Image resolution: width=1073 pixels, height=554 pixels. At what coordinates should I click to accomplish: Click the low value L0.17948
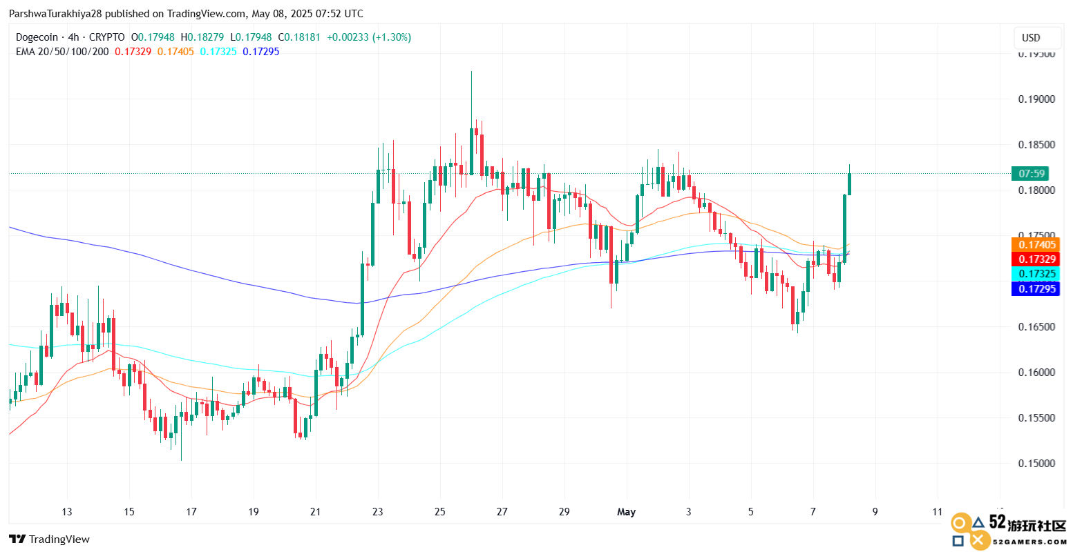tap(251, 37)
